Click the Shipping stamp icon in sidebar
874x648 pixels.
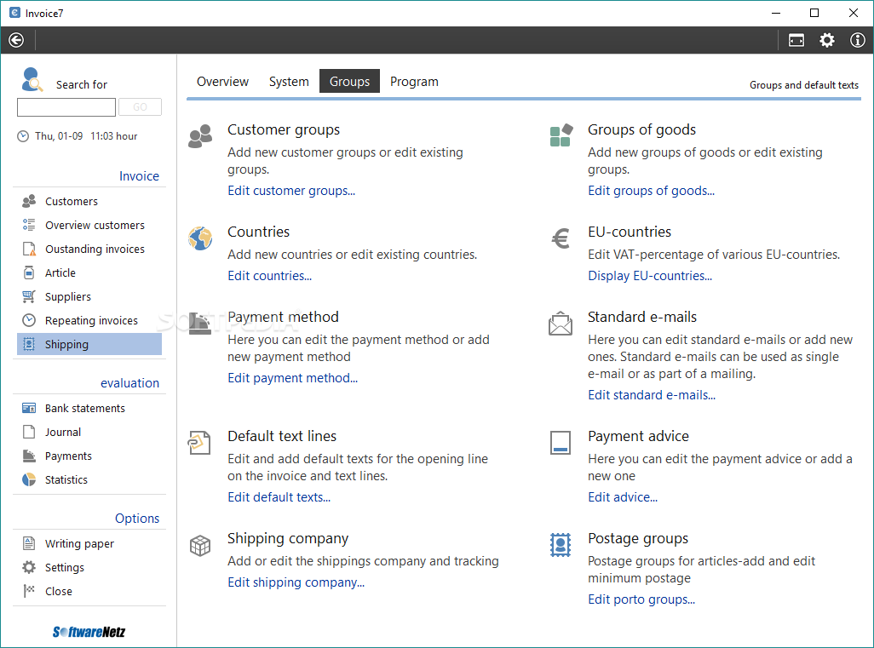(29, 344)
